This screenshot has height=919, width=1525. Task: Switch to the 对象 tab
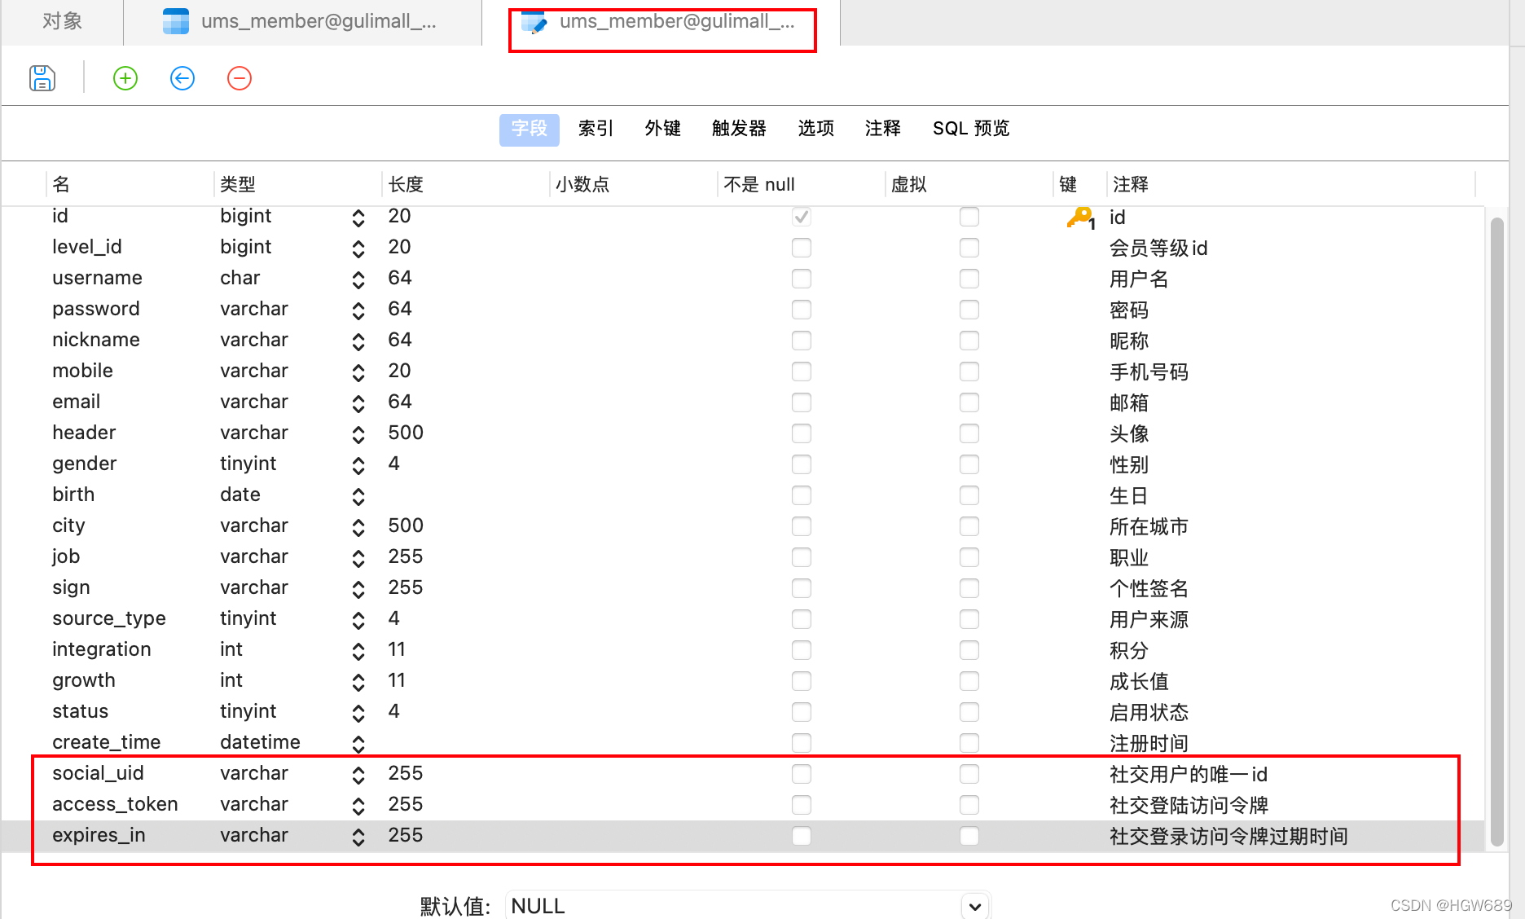[x=62, y=21]
